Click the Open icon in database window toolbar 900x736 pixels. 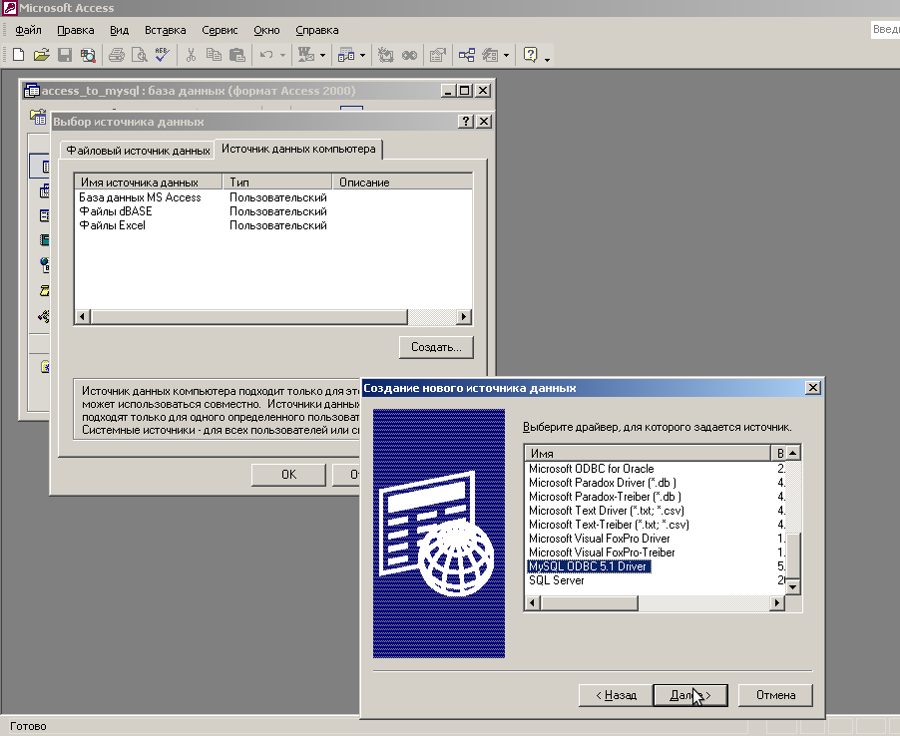click(x=38, y=117)
